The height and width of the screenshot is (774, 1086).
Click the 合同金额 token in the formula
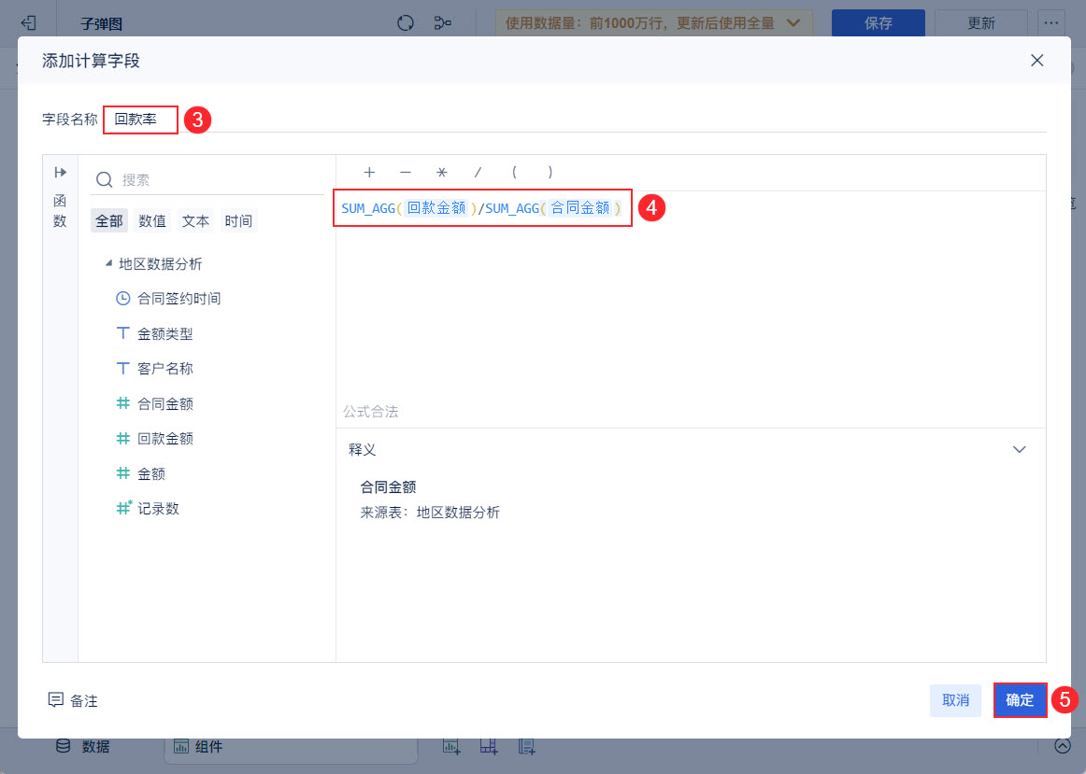coord(580,208)
